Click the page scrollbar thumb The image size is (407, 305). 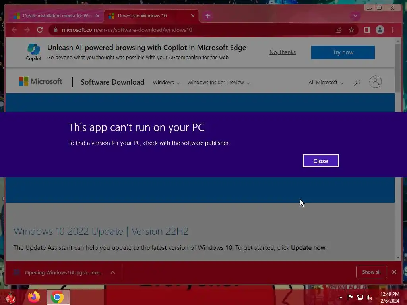pyautogui.click(x=398, y=68)
